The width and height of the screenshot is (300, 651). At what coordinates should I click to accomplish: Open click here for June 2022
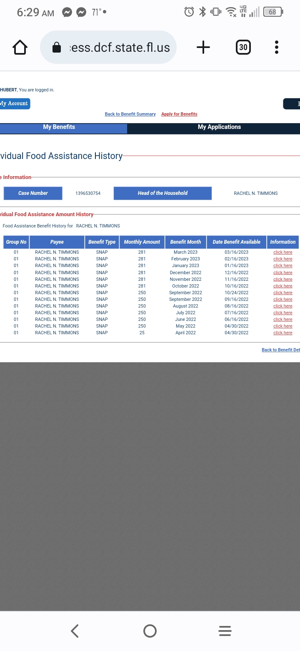282,319
